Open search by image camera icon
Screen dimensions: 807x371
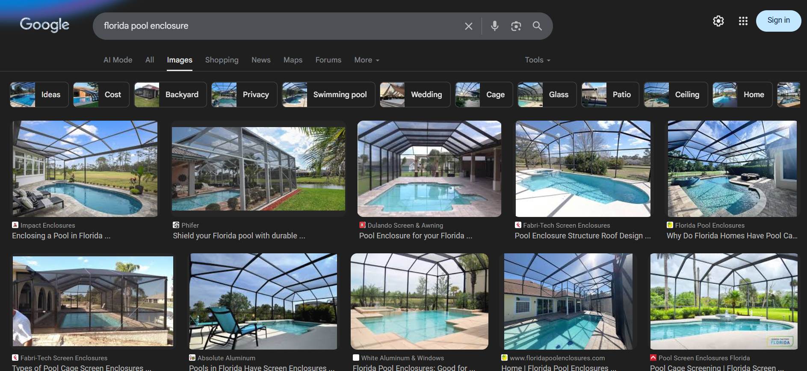(x=516, y=26)
